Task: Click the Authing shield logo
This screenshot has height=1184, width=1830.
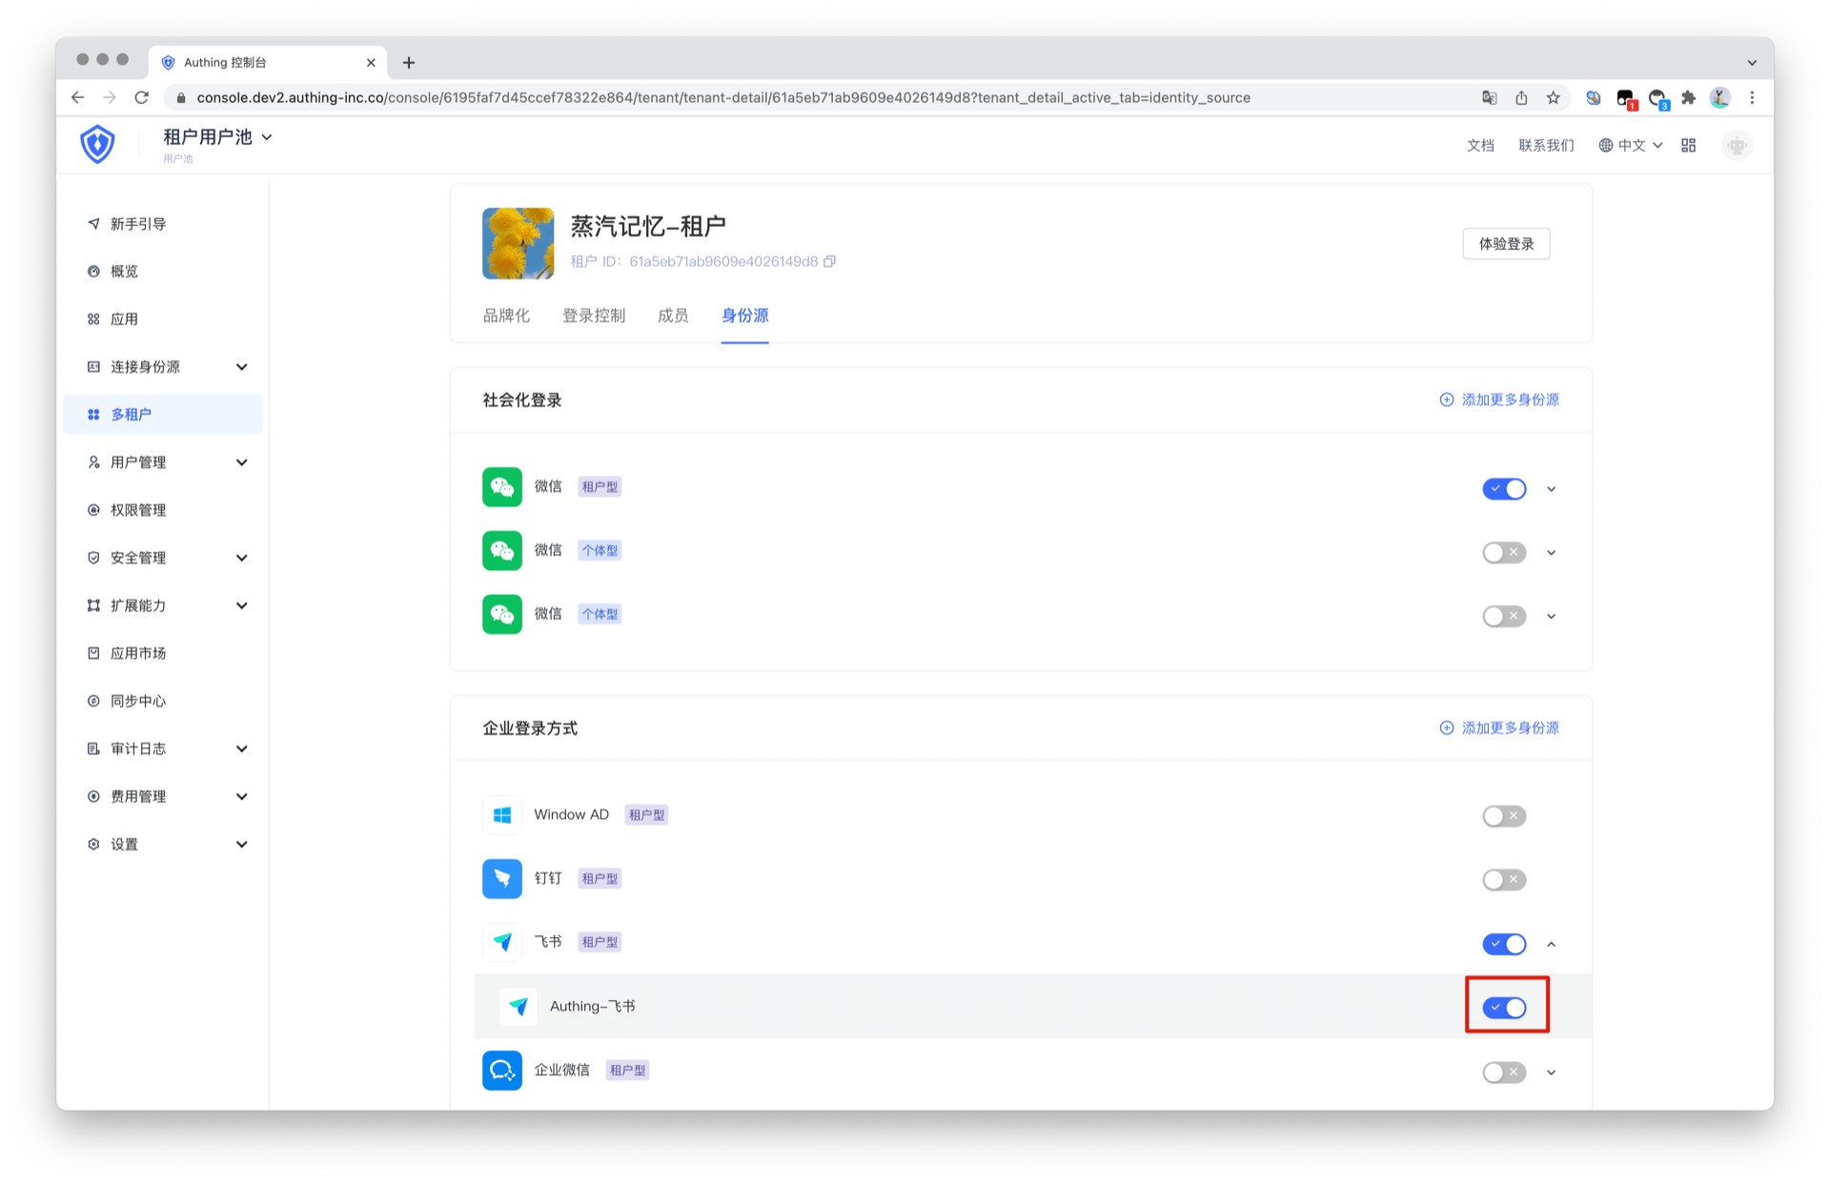Action: [x=97, y=145]
